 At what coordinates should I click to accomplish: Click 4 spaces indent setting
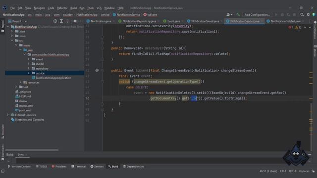point(304,171)
